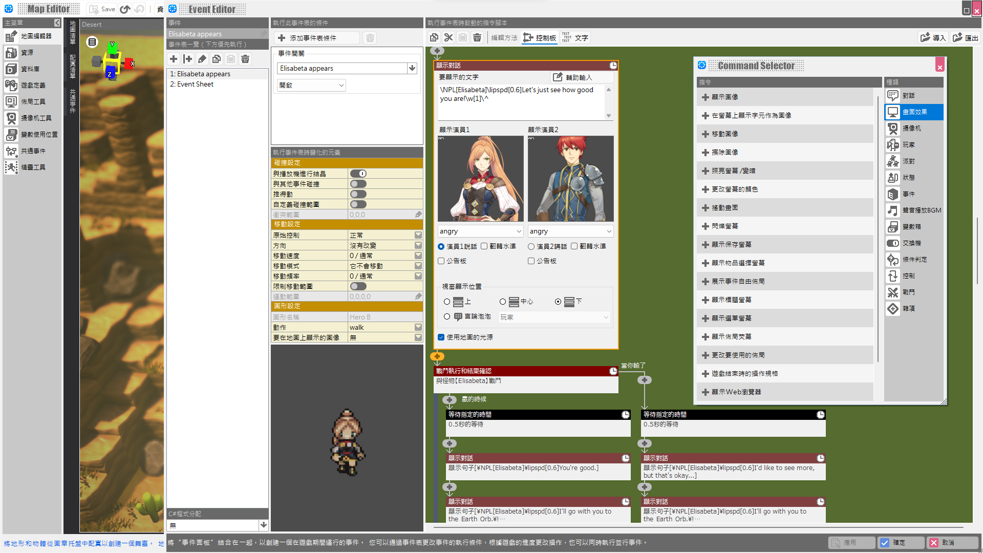Toggle the 推得動 switch on

[358, 194]
